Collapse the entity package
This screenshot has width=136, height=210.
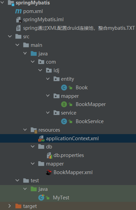click(x=48, y=79)
